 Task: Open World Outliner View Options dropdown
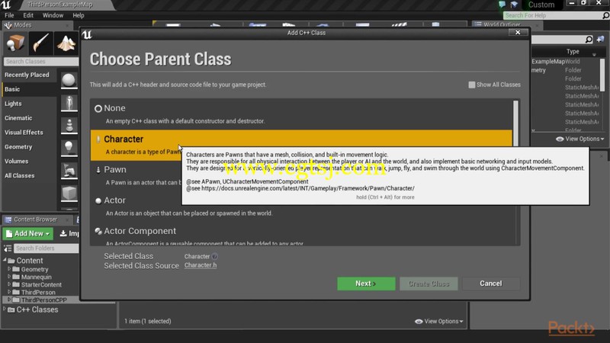tap(579, 139)
